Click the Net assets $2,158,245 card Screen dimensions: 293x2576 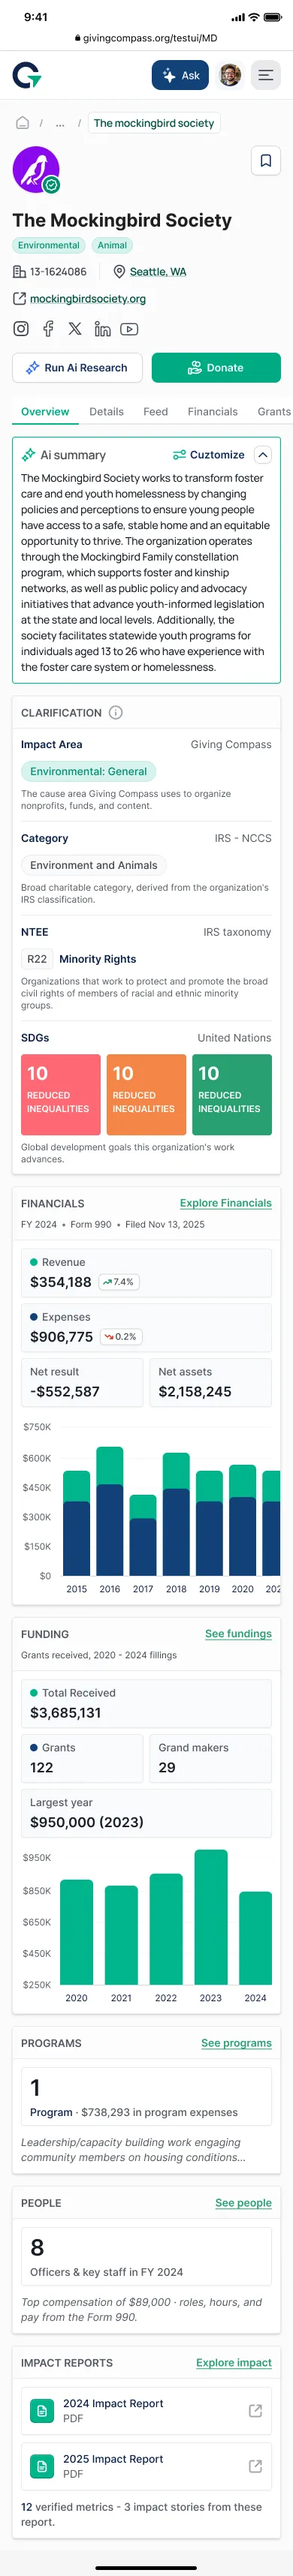click(210, 1382)
